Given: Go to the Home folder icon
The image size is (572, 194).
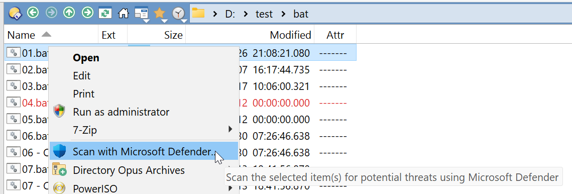Looking at the screenshot, I should pyautogui.click(x=124, y=14).
